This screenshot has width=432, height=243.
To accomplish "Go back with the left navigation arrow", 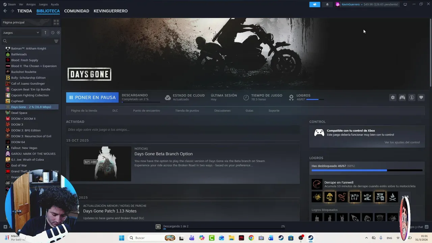I will pos(5,11).
